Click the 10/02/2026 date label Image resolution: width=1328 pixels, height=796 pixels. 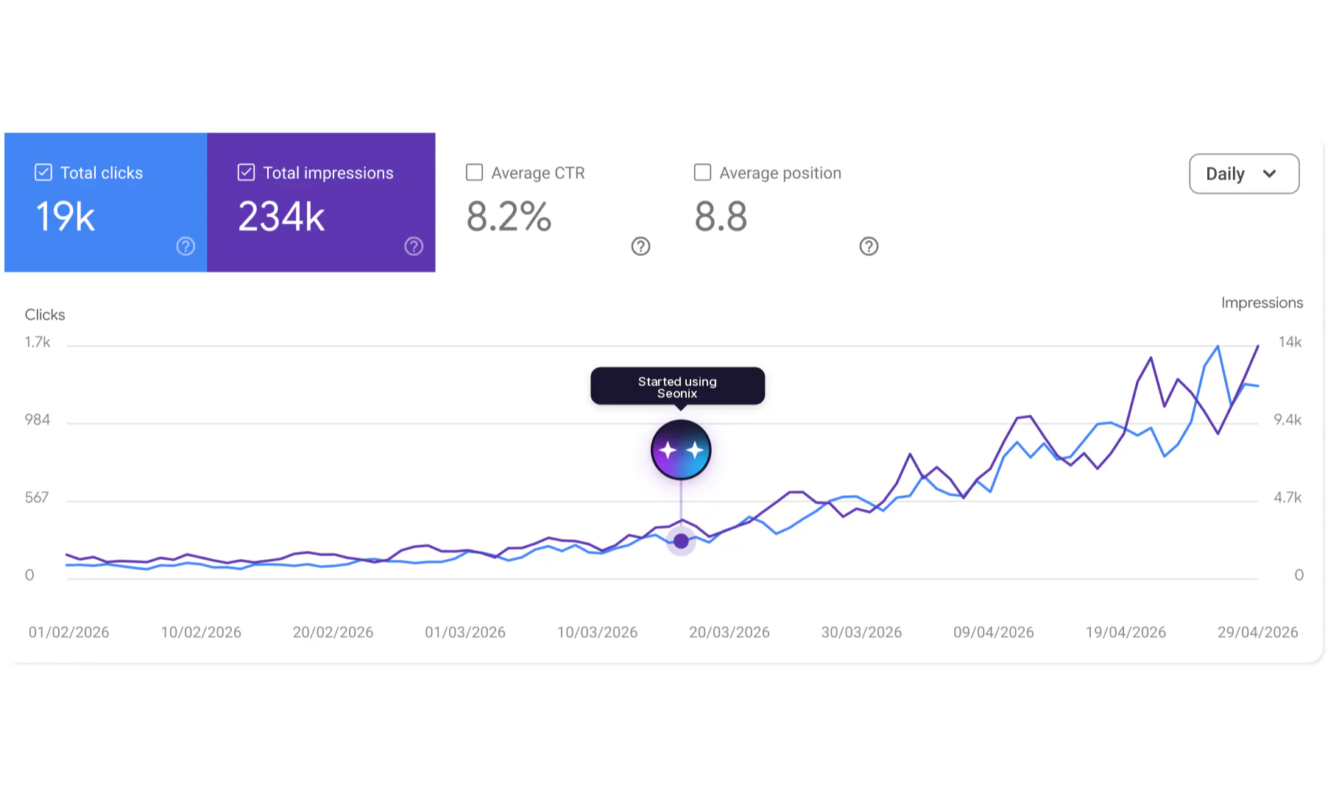(x=201, y=633)
